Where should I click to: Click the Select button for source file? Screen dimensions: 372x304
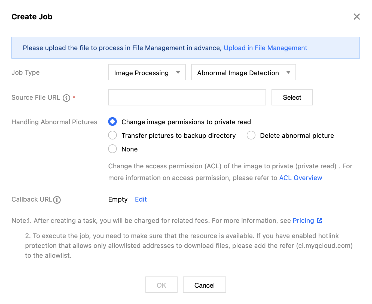292,98
